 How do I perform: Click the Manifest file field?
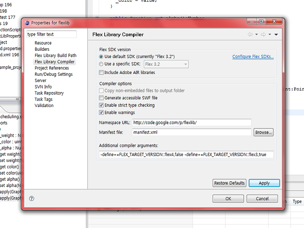click(192, 132)
